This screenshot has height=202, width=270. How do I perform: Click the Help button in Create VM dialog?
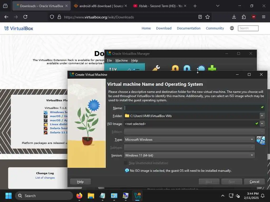point(80,181)
